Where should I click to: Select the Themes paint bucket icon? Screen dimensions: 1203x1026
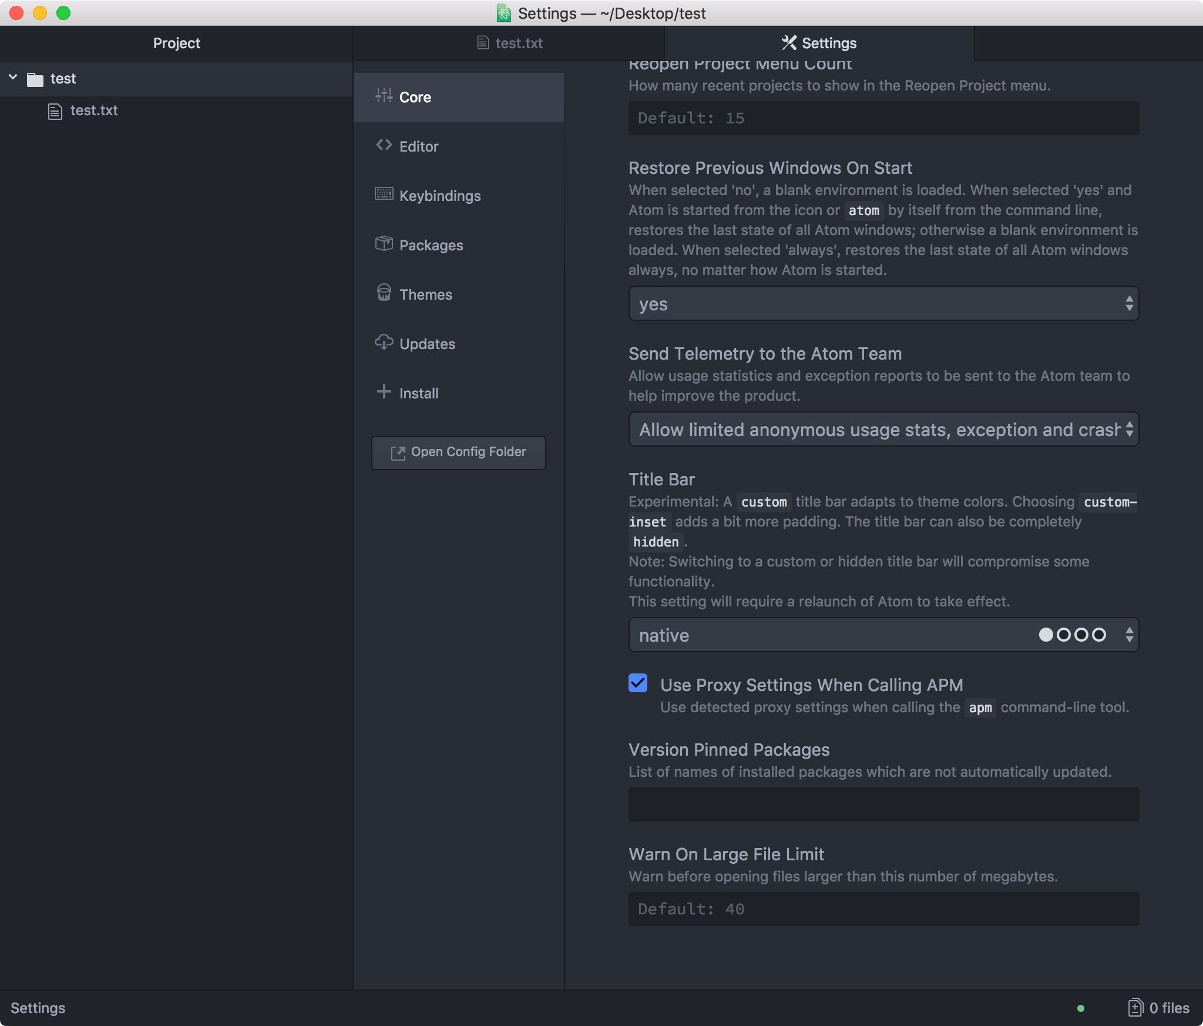384,293
